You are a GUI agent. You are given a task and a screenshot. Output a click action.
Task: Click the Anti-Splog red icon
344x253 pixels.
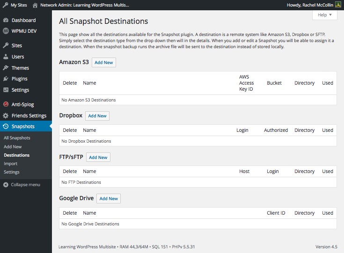coord(6,104)
